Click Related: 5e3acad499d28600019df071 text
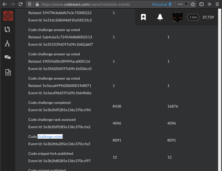222x171 pixels. pos(60,86)
